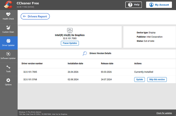Select the Installation date column header
This screenshot has width=176, height=116.
75,64
